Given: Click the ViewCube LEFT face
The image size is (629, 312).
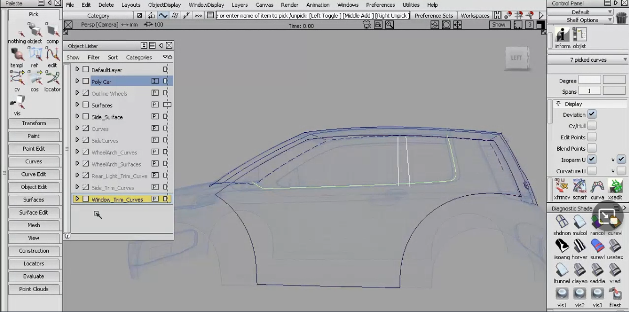Looking at the screenshot, I should coord(516,59).
